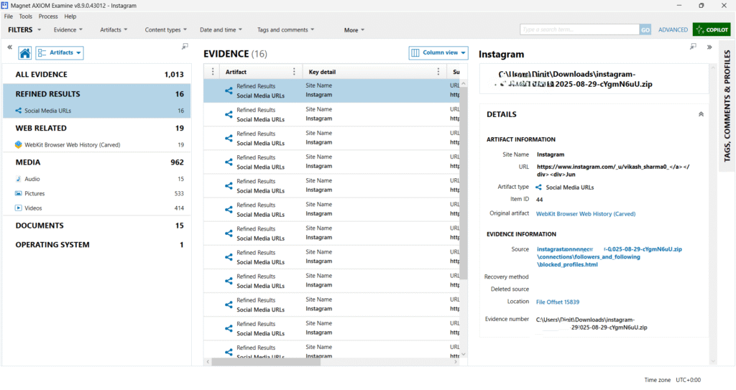This screenshot has width=736, height=390.
Task: Open the Tags, Comments & Profiles side tab
Action: pyautogui.click(x=727, y=106)
